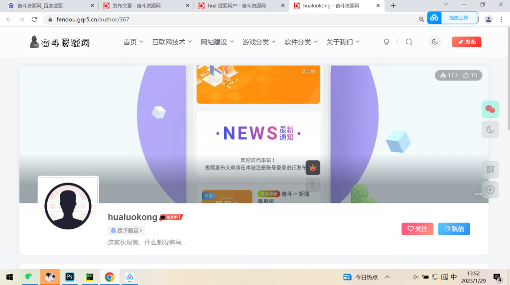Open the notification center icon
The height and width of the screenshot is (285, 510).
pos(497,278)
